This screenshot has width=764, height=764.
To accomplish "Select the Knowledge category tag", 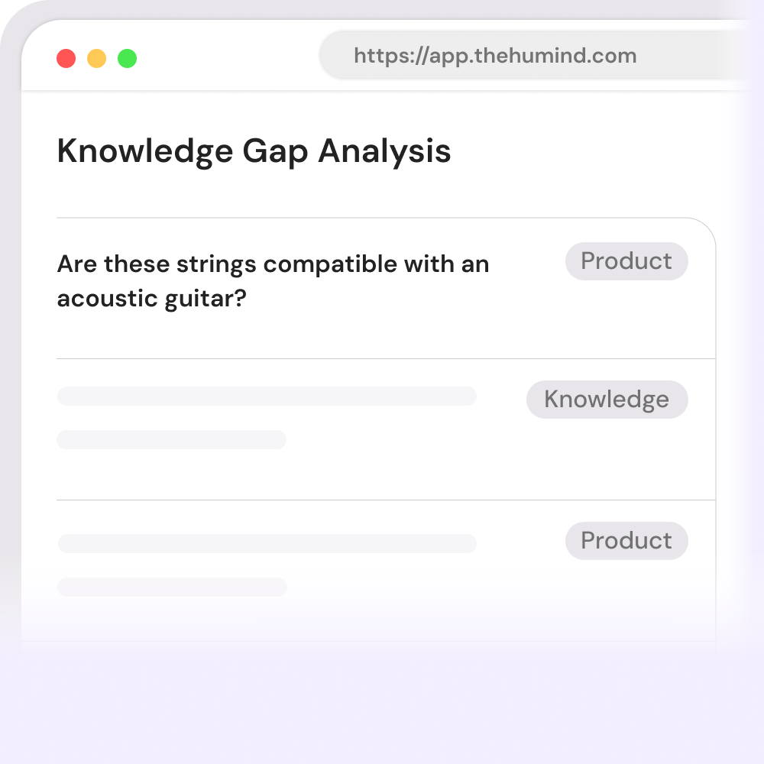I will click(x=607, y=400).
